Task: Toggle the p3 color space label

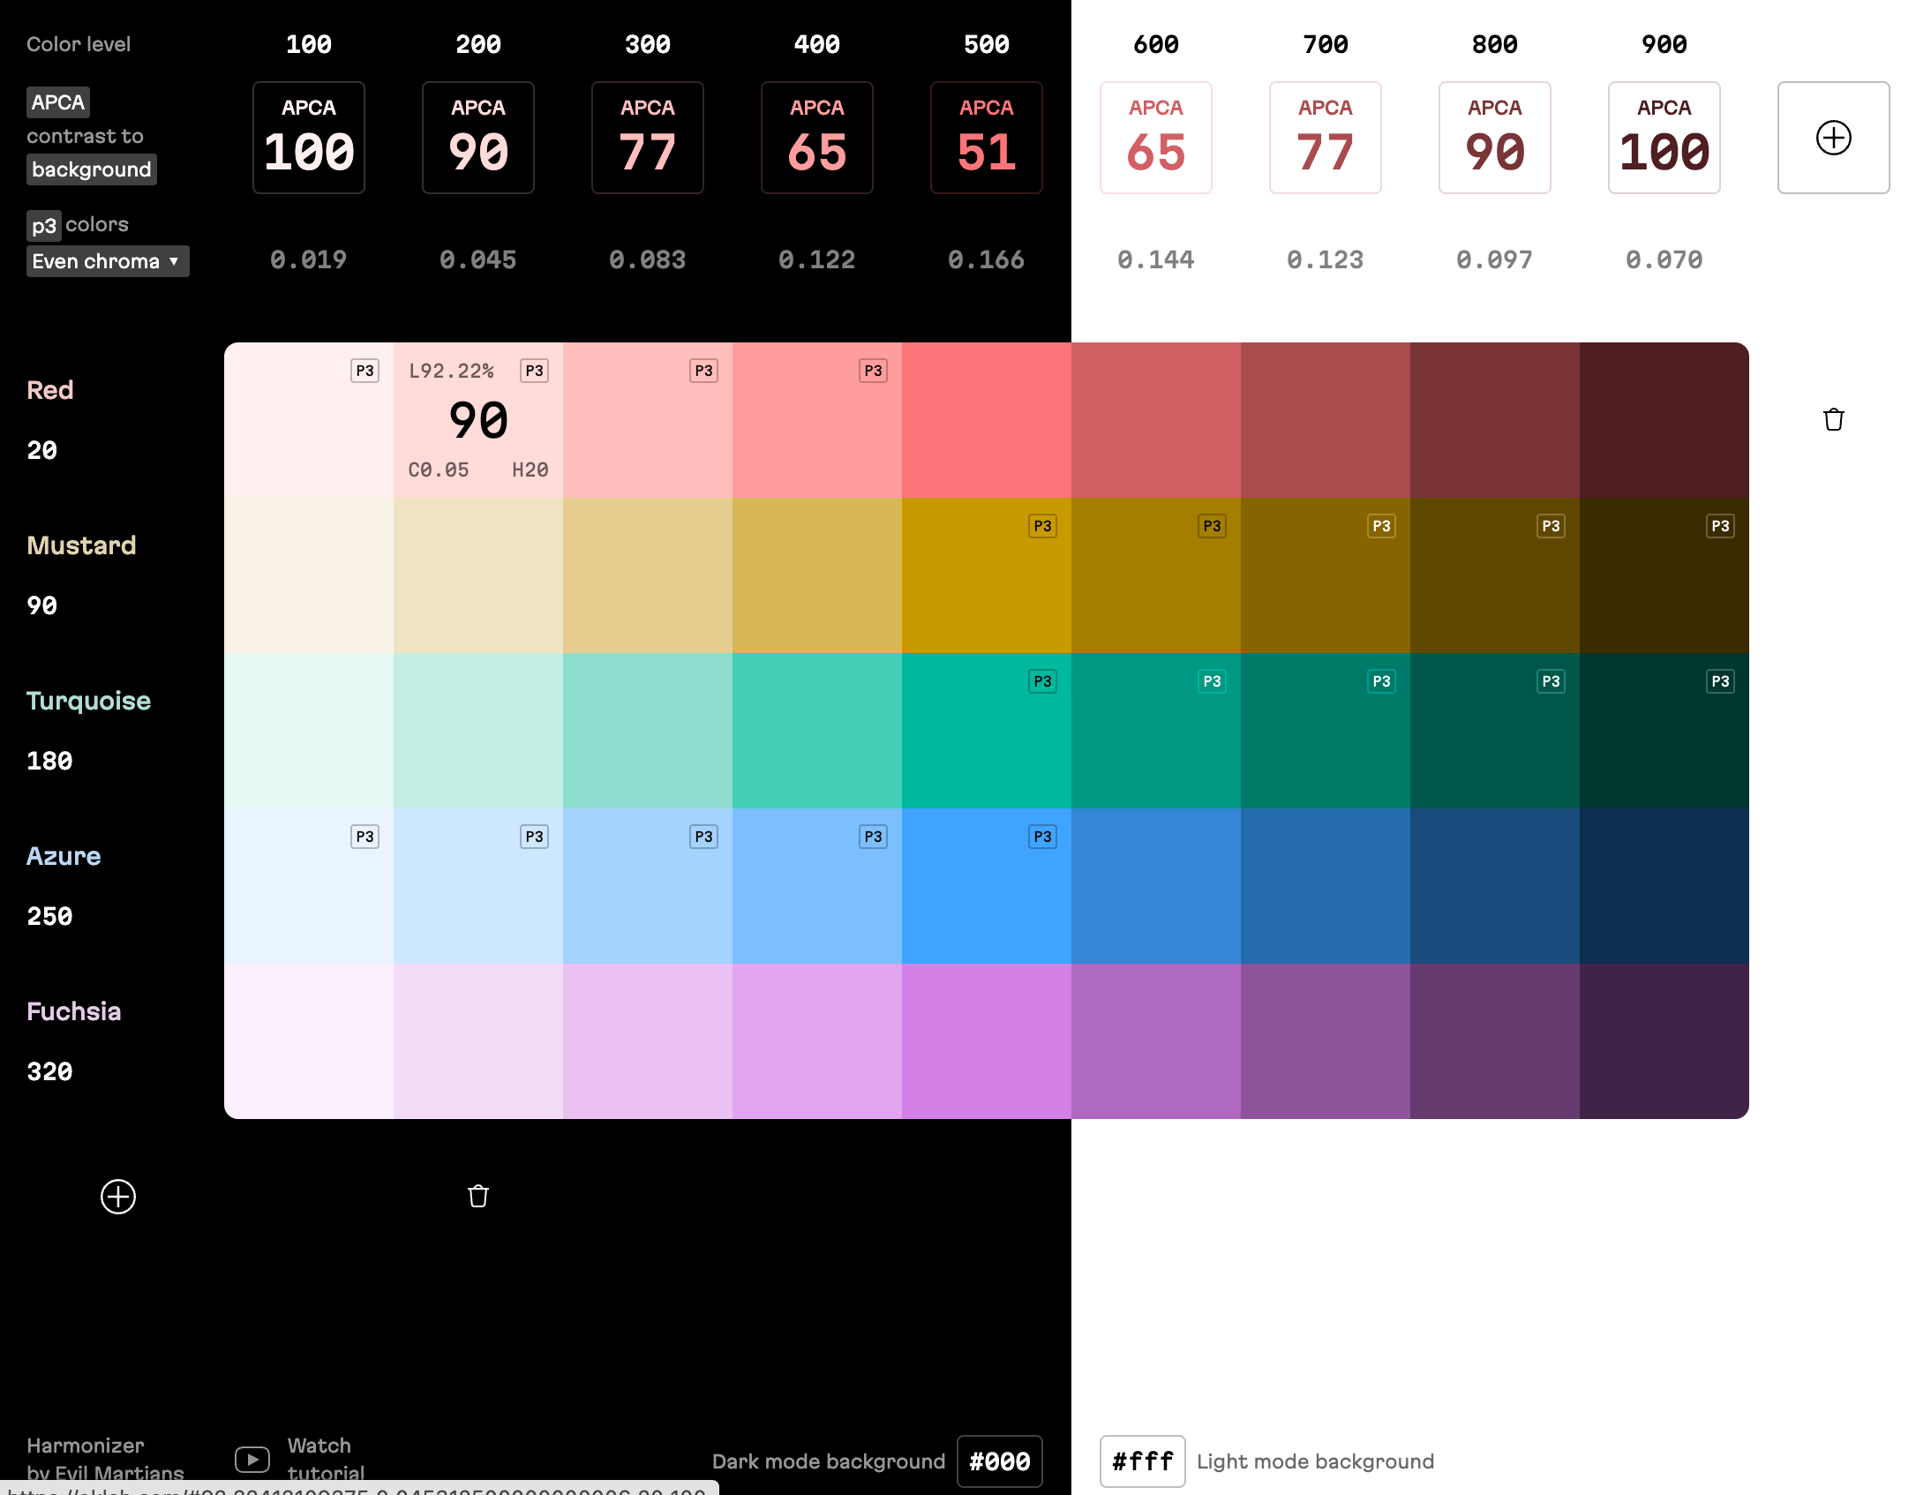Action: point(43,225)
